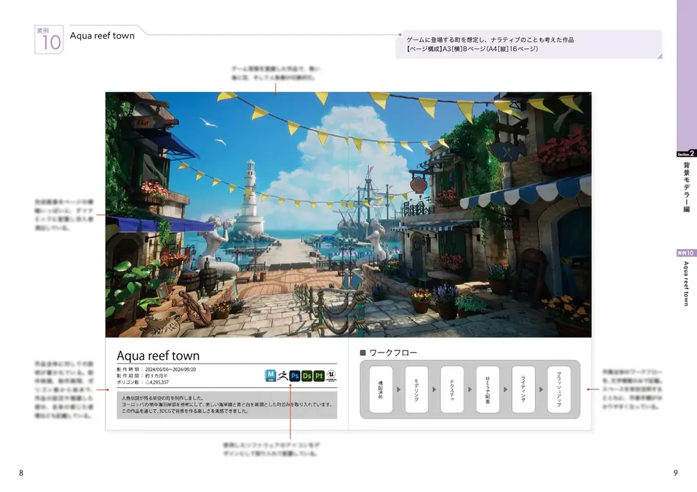The height and width of the screenshot is (492, 697).
Task: Select the ZBrush running-figure icon
Action: [283, 375]
